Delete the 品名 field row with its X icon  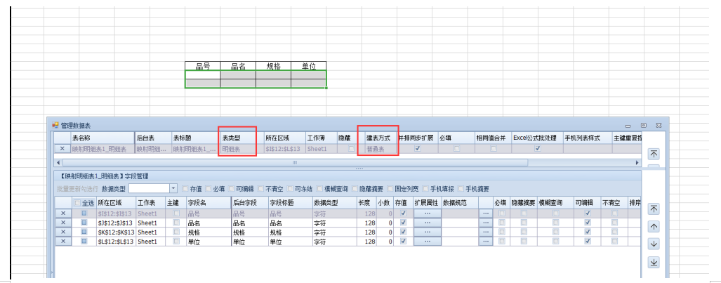pyautogui.click(x=62, y=223)
